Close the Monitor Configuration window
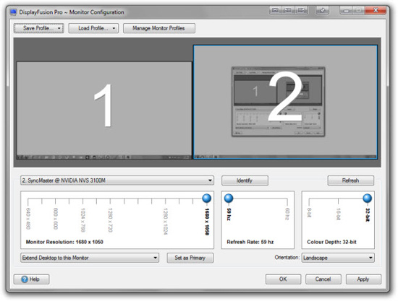 [376, 10]
